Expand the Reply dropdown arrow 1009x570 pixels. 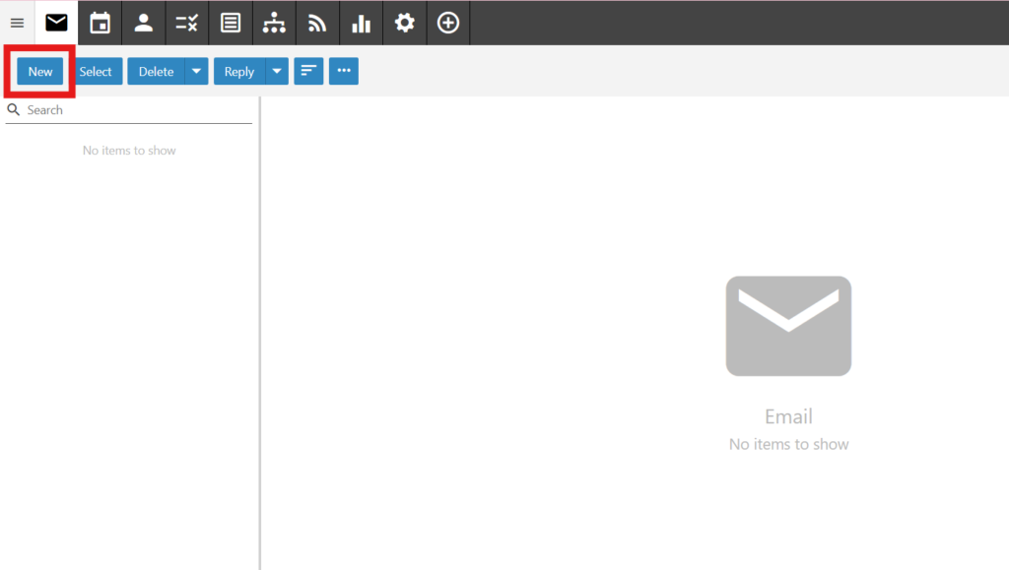click(278, 71)
